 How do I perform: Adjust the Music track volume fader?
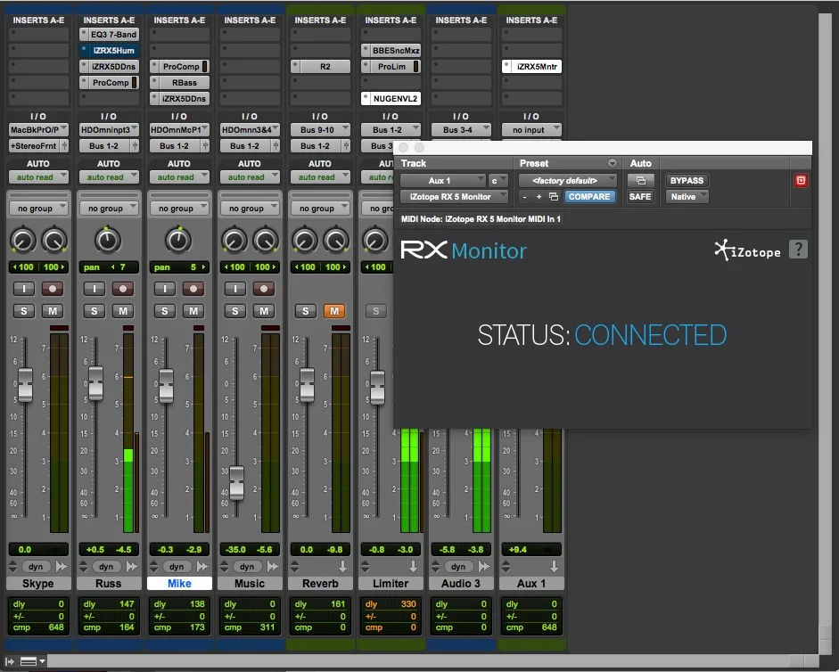tap(236, 482)
